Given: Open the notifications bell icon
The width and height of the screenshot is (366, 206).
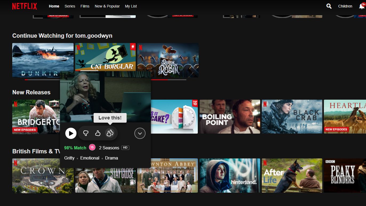Looking at the screenshot, I should 361,6.
